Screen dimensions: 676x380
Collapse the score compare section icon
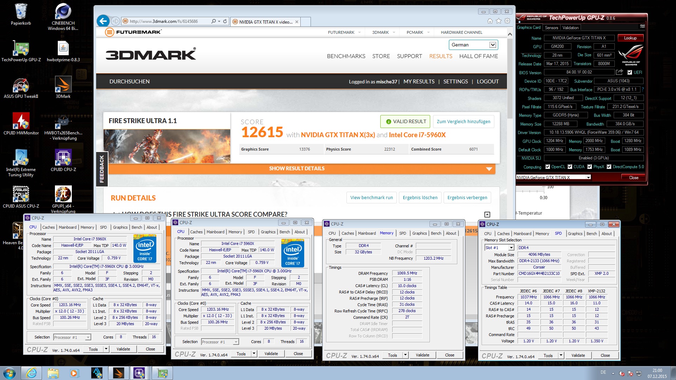[x=487, y=215]
